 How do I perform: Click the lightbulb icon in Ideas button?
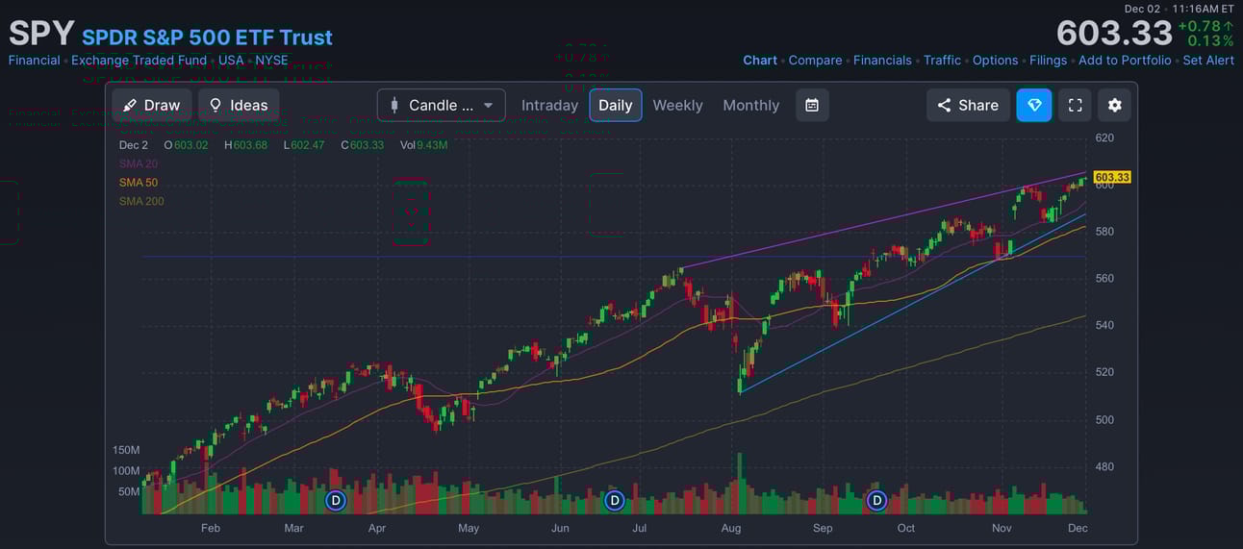216,105
